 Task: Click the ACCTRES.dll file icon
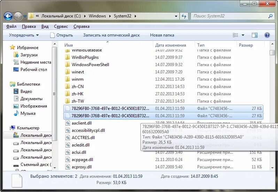(68, 138)
